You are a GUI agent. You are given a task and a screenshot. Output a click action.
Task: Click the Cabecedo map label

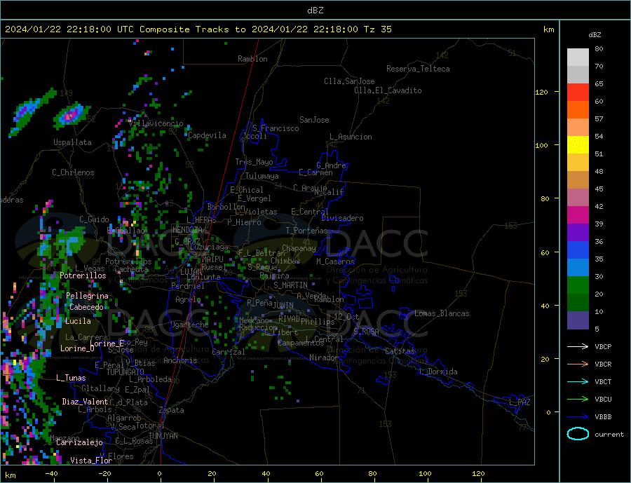pos(86,307)
